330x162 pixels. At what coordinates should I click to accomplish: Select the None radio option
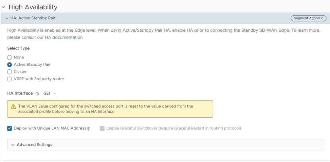point(10,58)
